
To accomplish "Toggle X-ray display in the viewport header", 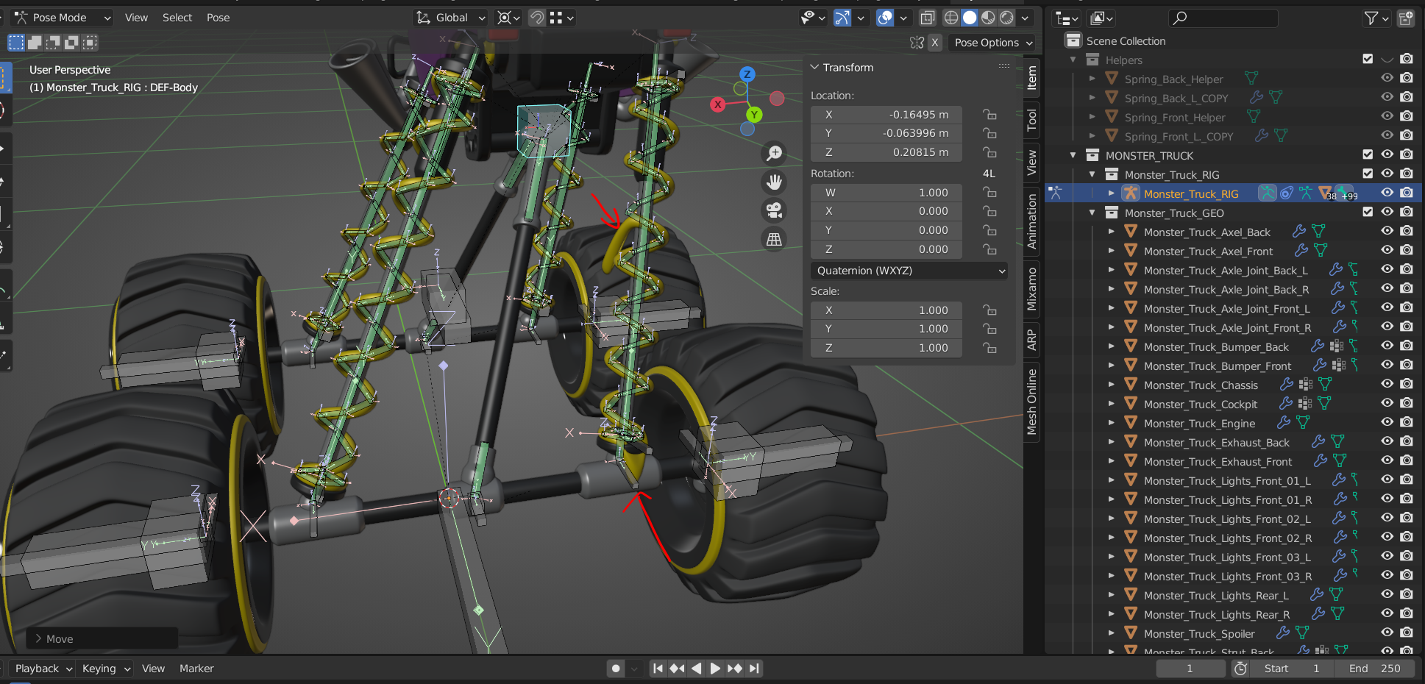I will pyautogui.click(x=928, y=18).
